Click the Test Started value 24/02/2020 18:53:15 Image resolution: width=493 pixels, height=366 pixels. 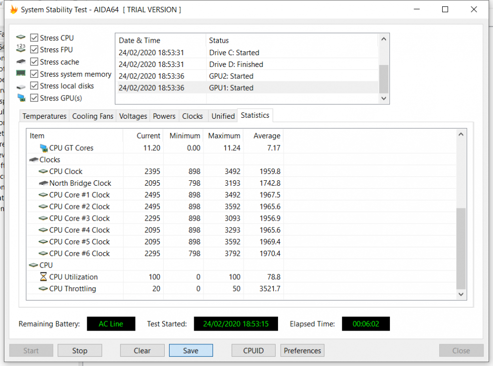[236, 324]
